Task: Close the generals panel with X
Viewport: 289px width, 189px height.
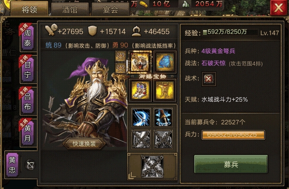Action: [278, 8]
